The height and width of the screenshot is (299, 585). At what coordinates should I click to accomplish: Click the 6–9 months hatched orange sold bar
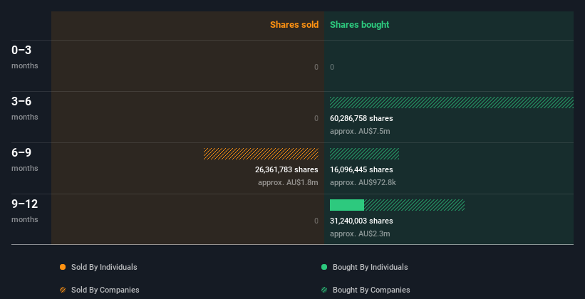pyautogui.click(x=262, y=154)
